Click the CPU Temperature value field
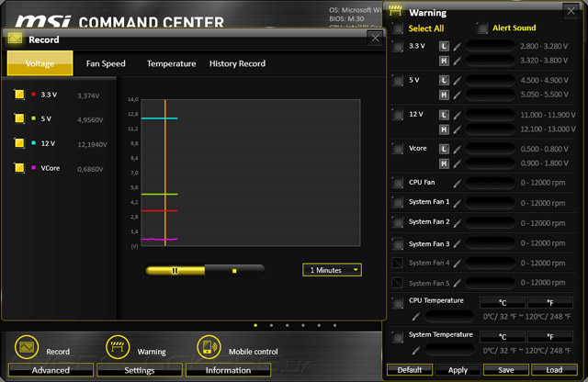588x382 pixels. [449, 317]
